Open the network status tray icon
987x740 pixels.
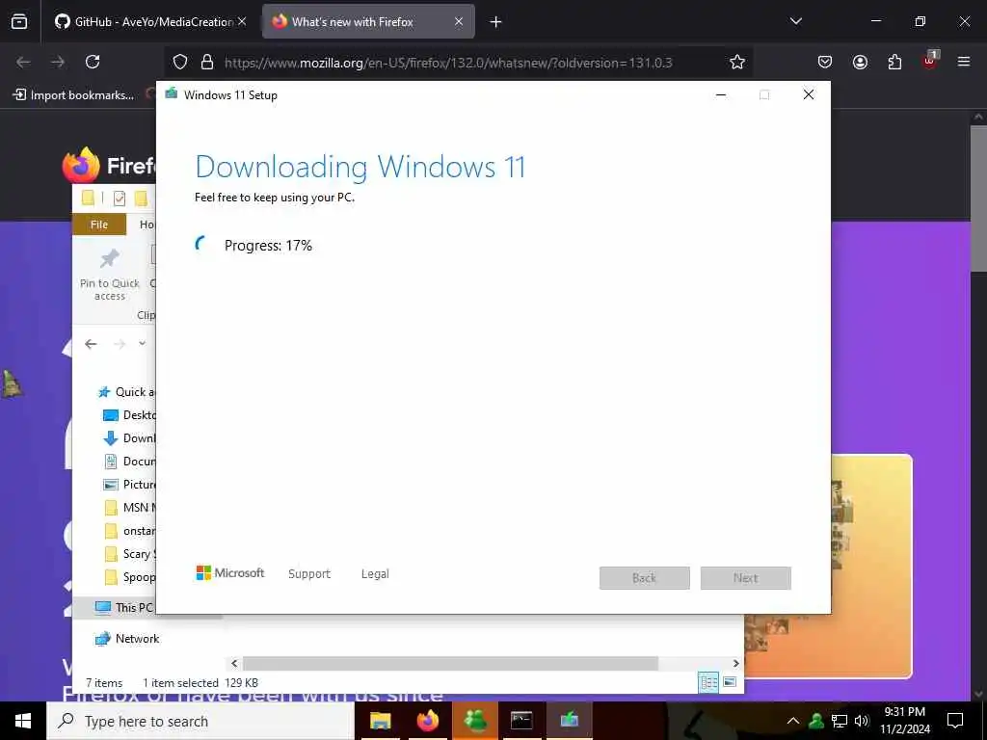tap(840, 721)
